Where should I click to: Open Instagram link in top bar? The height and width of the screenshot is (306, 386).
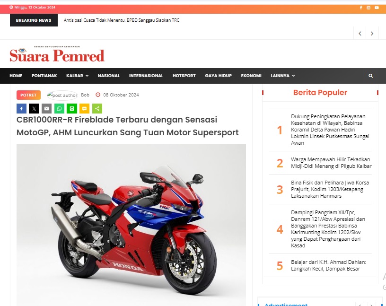coord(368,8)
